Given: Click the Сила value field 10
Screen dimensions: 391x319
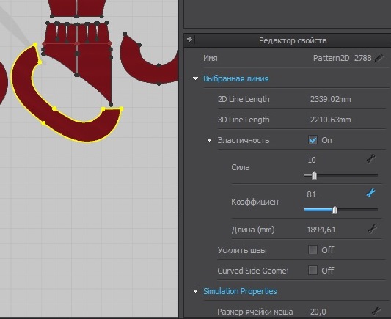Looking at the screenshot, I should click(312, 160).
